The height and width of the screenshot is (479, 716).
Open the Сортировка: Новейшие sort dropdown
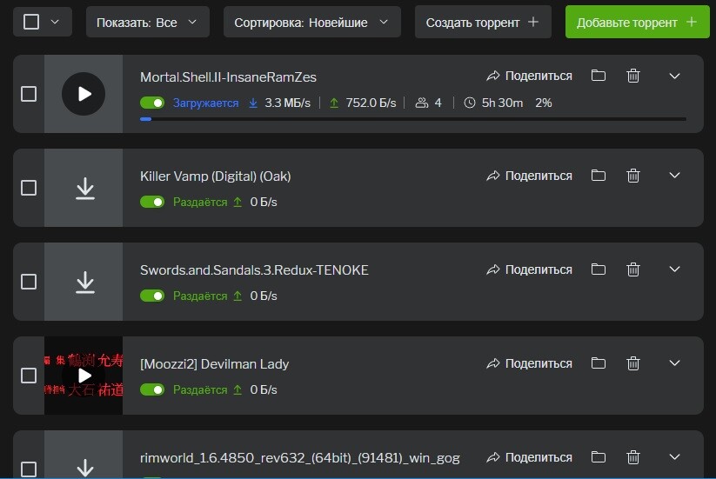click(x=311, y=22)
